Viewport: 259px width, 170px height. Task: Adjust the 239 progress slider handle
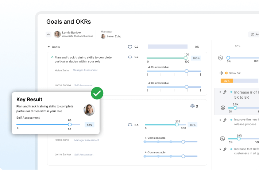click(177, 124)
